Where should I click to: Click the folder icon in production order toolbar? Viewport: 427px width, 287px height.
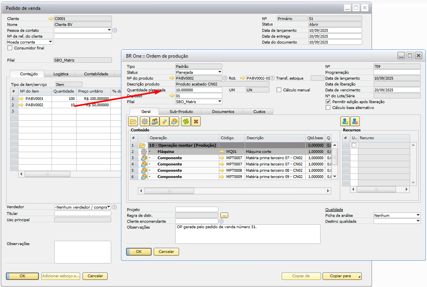click(133, 122)
